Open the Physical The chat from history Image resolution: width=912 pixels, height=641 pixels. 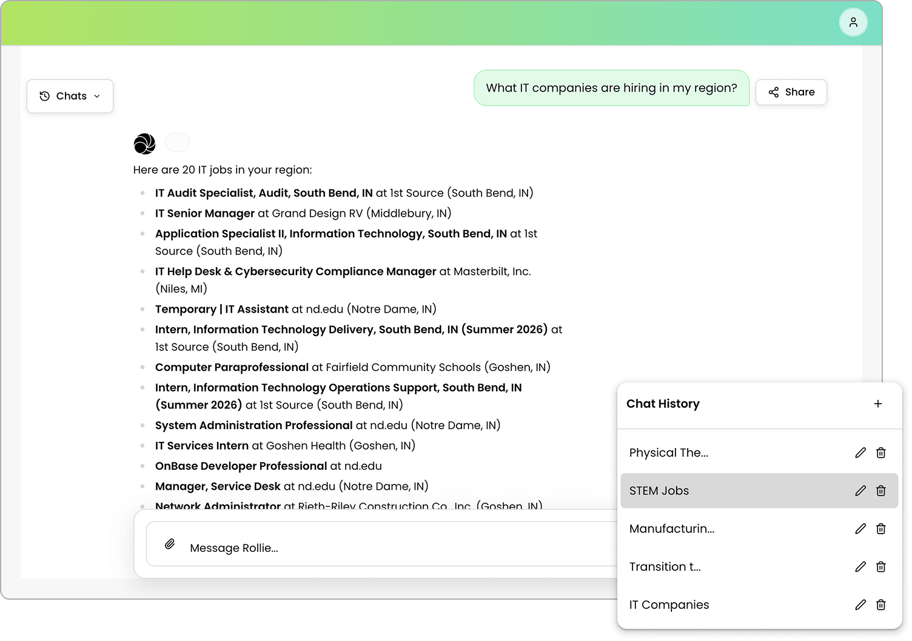[x=669, y=452]
